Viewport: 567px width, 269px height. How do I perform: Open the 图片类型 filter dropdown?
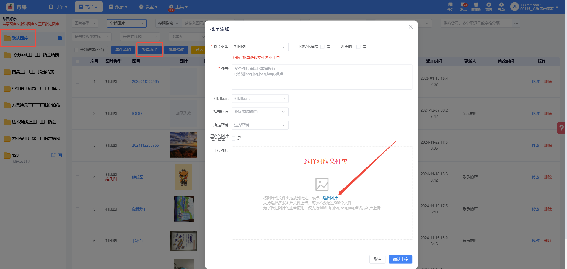pyautogui.click(x=85, y=23)
